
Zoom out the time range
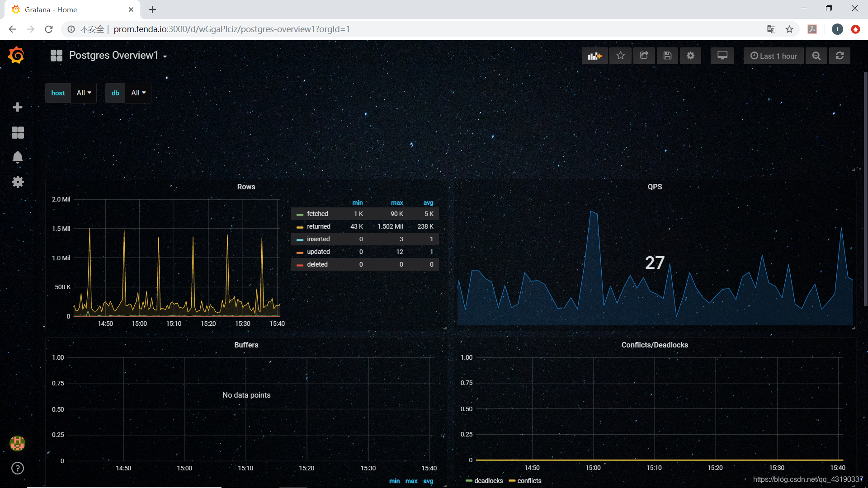[x=816, y=56]
